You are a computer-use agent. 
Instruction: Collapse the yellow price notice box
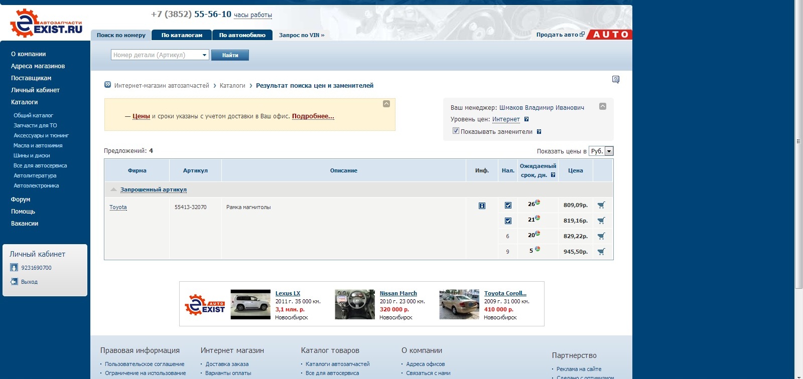386,104
